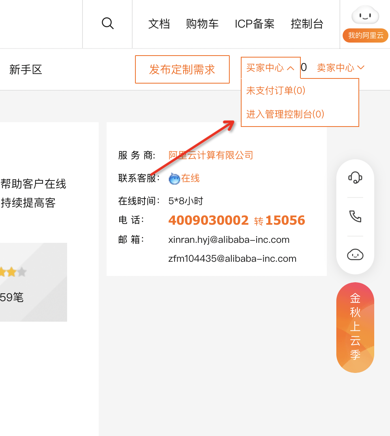Open 阿里云计算有限公司 provider link
The height and width of the screenshot is (436, 390).
(211, 155)
